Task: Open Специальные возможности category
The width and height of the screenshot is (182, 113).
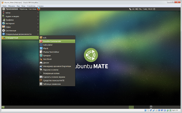Action: (20, 34)
